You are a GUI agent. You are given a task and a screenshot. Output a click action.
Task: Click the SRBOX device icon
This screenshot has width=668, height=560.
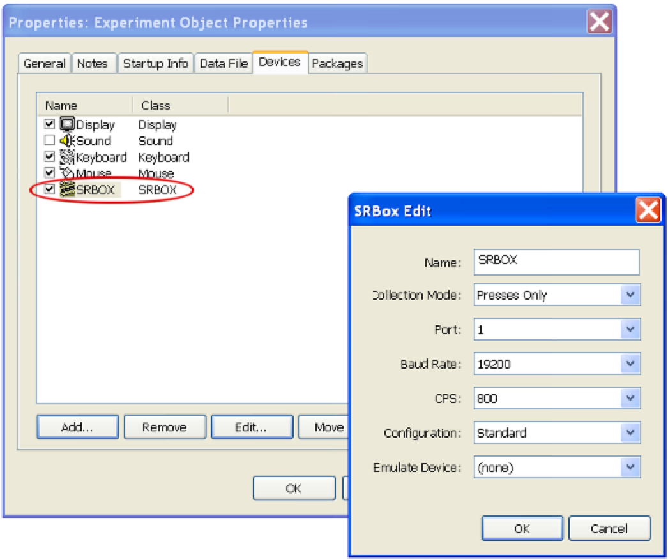pos(67,189)
